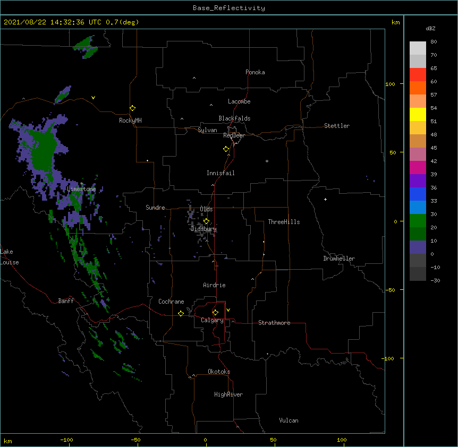Click the -30 value on the dBZ legend
This screenshot has height=447, width=458.
click(x=435, y=280)
